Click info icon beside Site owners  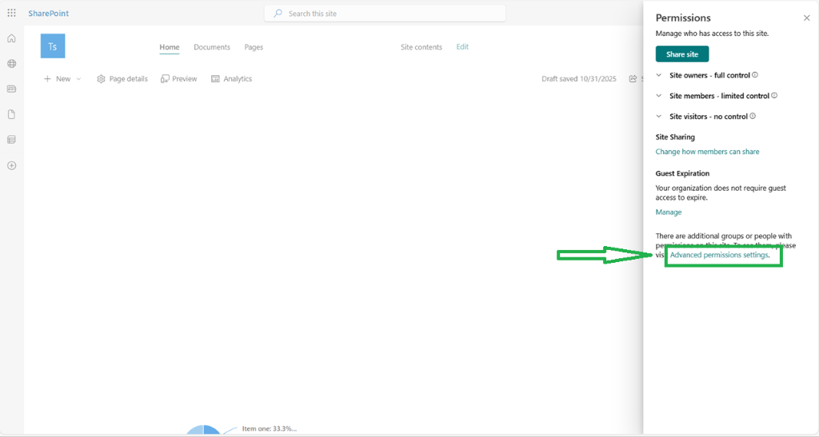click(755, 75)
